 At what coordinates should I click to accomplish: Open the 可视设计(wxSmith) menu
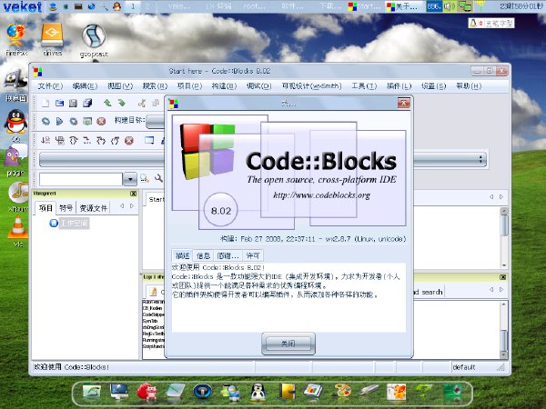(311, 86)
